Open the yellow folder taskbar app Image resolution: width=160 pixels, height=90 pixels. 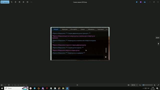click(63, 88)
